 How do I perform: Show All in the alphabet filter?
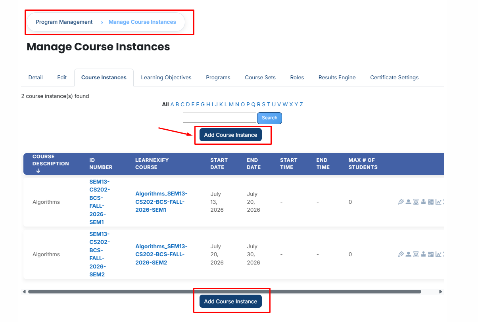[x=165, y=104]
